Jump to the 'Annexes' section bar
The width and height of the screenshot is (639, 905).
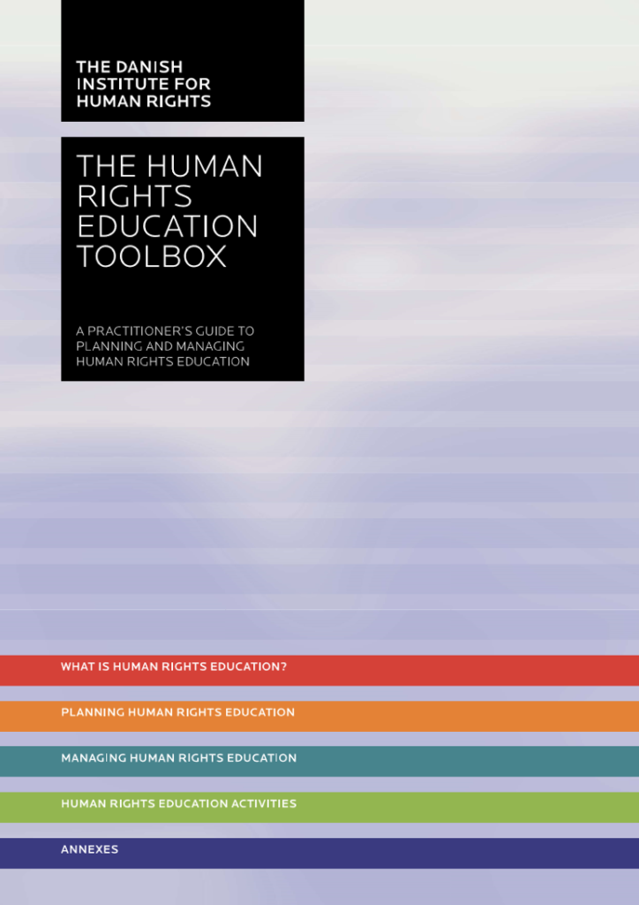(319, 853)
